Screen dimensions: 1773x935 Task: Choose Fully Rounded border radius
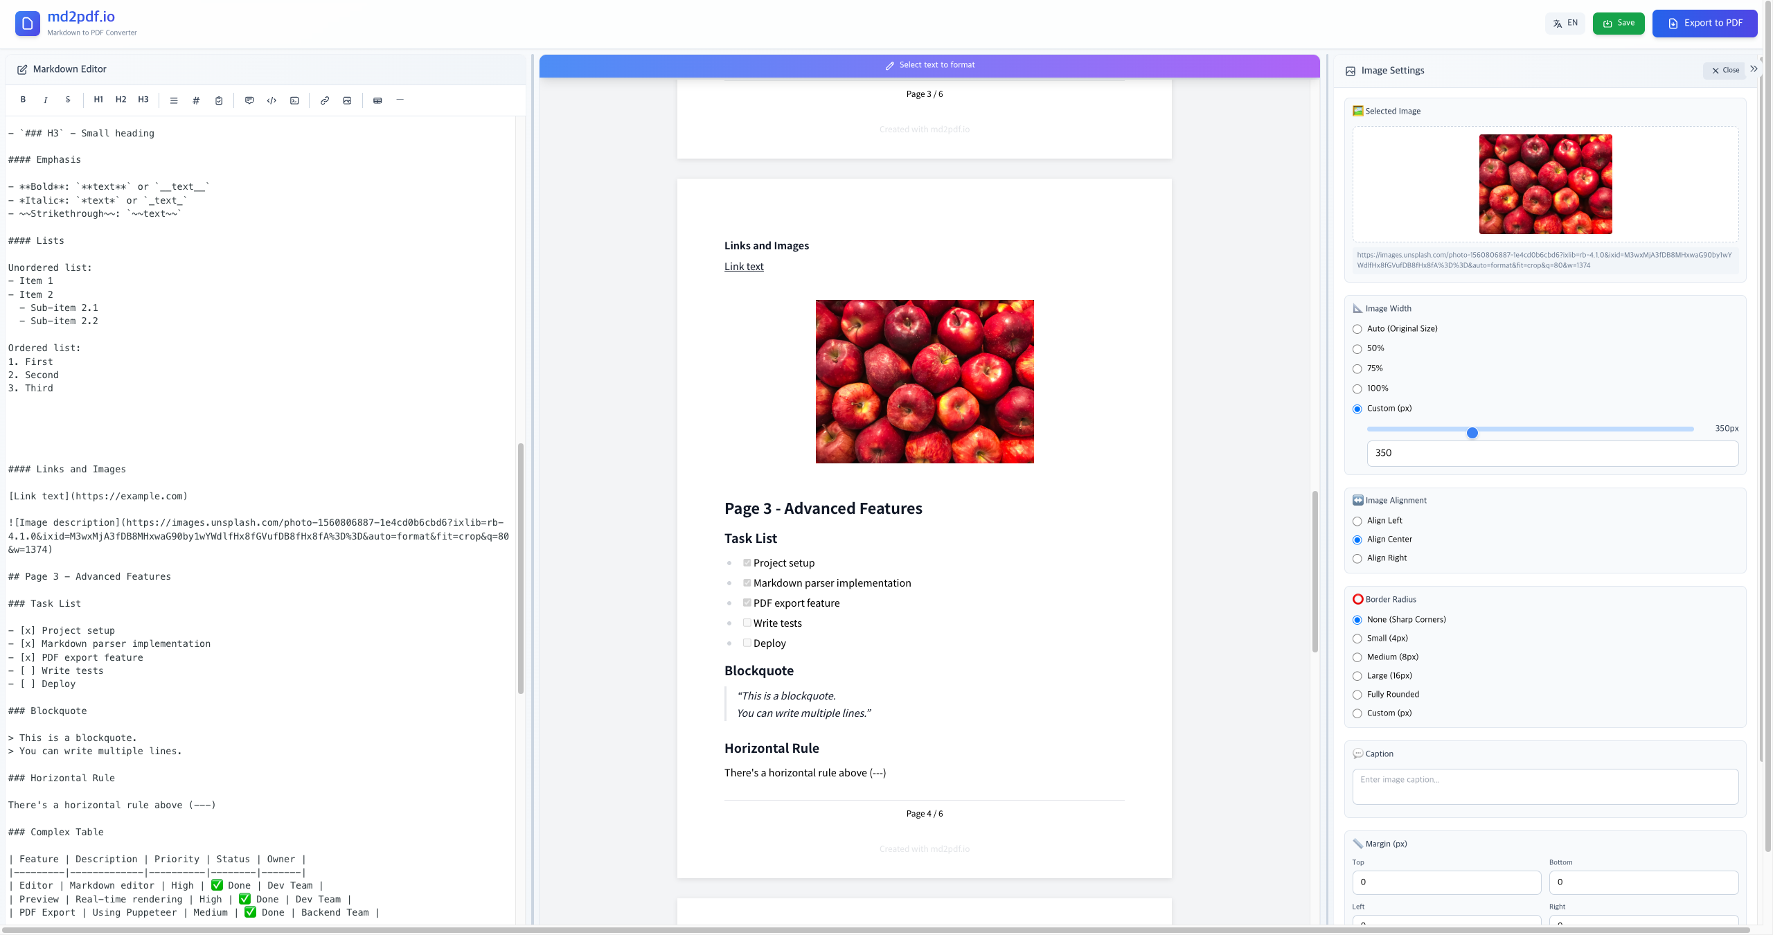pyautogui.click(x=1357, y=695)
